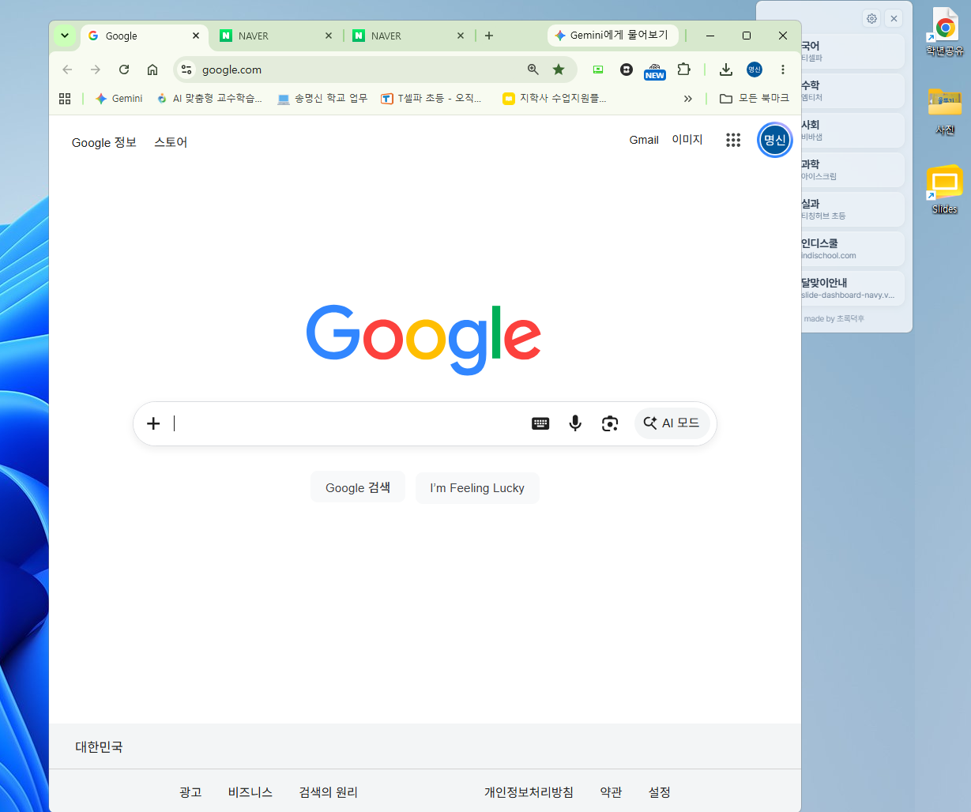Screen dimensions: 971x812
Task: Reload the page
Action: 124,70
